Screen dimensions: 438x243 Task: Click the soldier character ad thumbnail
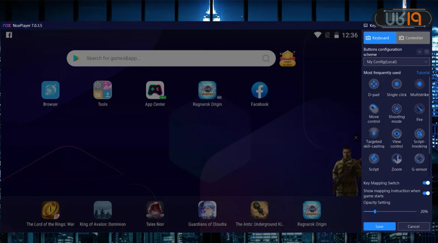click(x=347, y=171)
